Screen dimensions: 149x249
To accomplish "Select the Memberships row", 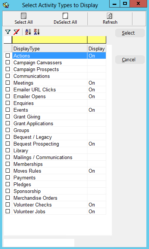I will [55, 164].
